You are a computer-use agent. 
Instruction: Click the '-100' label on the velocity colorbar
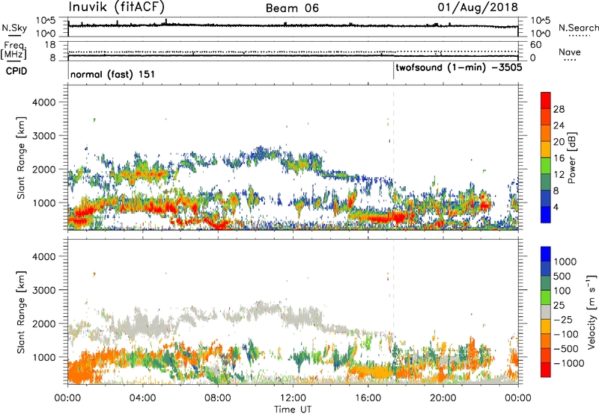pyautogui.click(x=566, y=334)
